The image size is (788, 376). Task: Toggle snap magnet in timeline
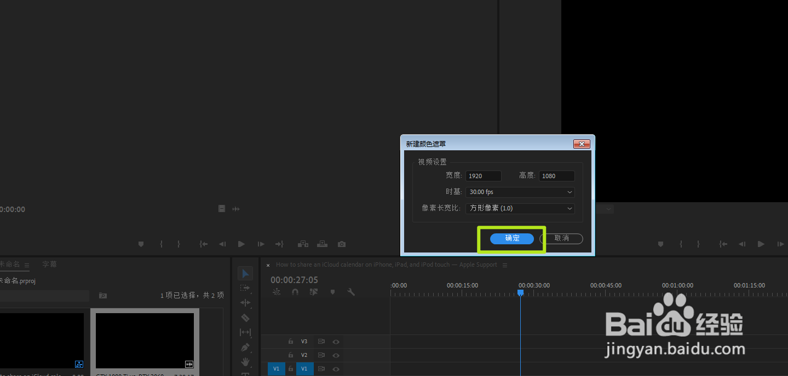click(x=295, y=292)
